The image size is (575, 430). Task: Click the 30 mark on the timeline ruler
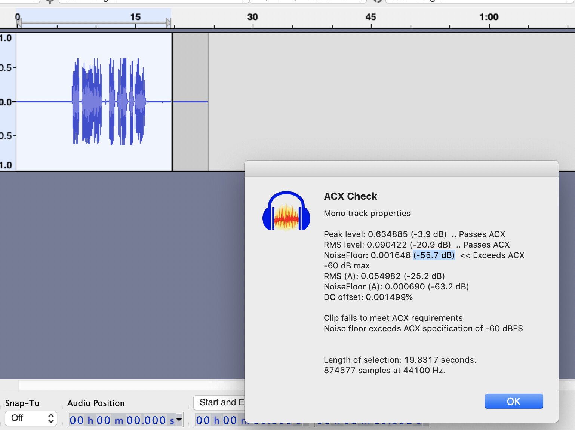click(253, 17)
